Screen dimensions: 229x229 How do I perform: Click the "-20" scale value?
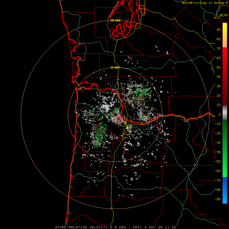point(218,133)
